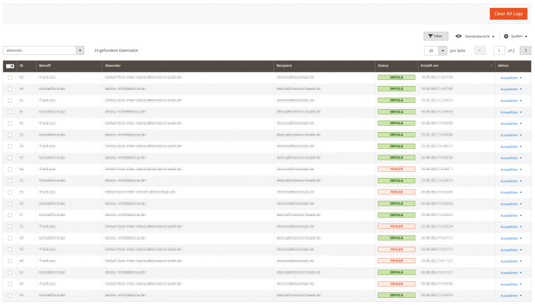
Task: Click the gear icon for Spalten
Action: [x=506, y=36]
